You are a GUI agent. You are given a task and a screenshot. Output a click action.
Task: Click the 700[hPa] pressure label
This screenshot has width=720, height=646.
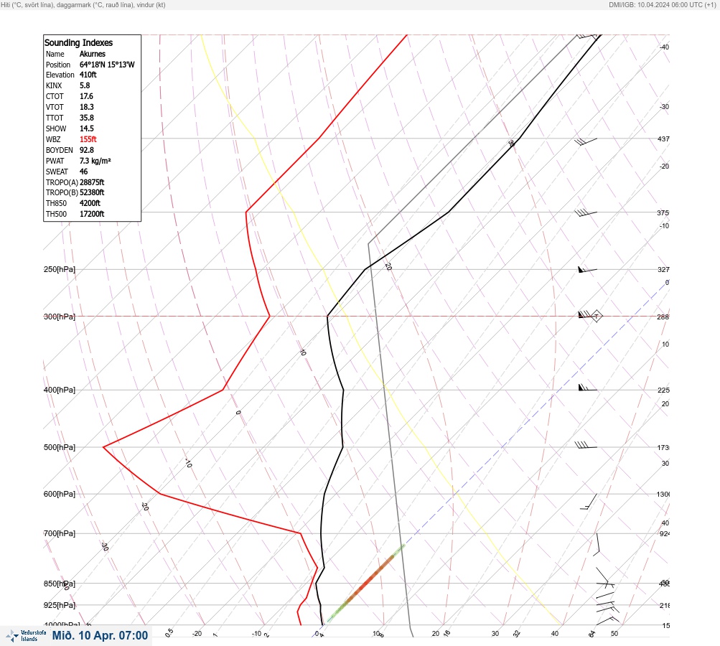click(x=60, y=533)
